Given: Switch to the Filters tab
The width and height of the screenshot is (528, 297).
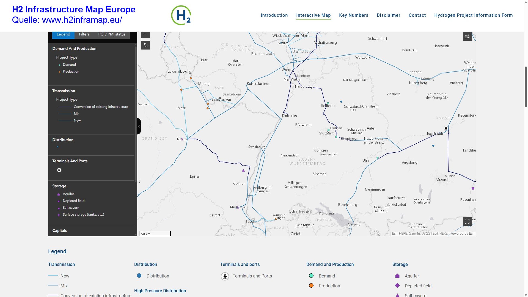Looking at the screenshot, I should pyautogui.click(x=84, y=34).
